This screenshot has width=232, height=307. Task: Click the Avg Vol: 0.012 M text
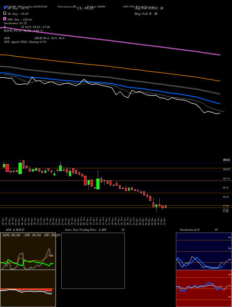pos(149,8)
